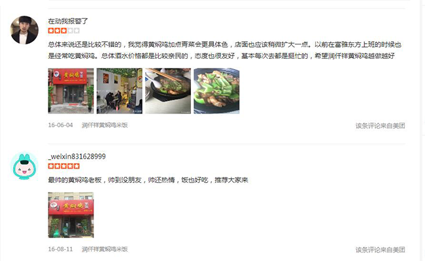Image resolution: width=425 pixels, height=261 pixels.
Task: Open chopsticks over pot photo thumbnail
Action: 168,91
